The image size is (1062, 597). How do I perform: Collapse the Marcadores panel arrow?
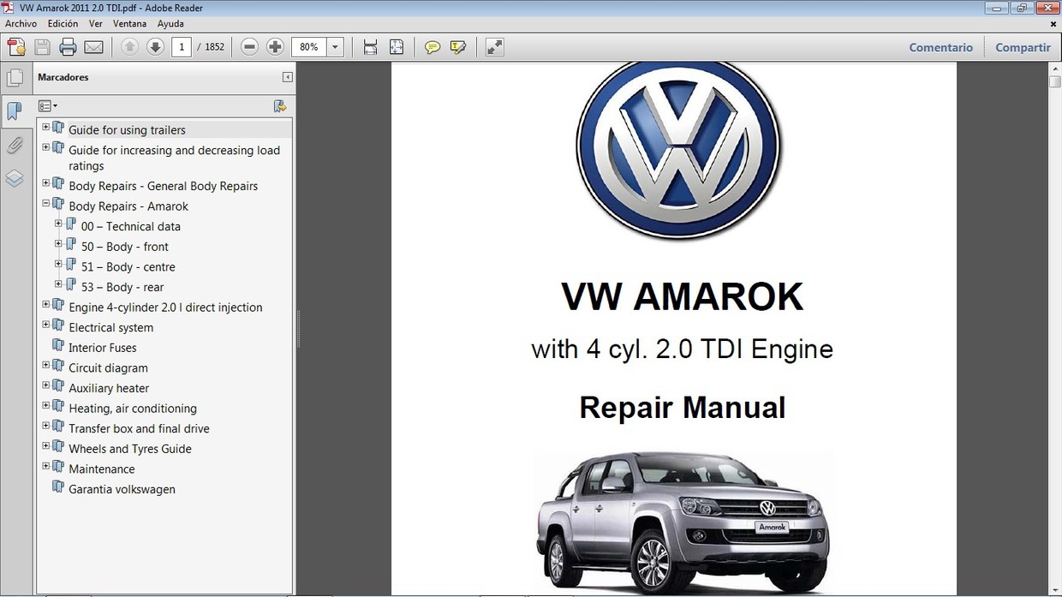pos(288,77)
